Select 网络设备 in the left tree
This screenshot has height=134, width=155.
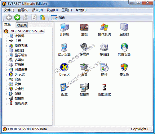pos(21,70)
